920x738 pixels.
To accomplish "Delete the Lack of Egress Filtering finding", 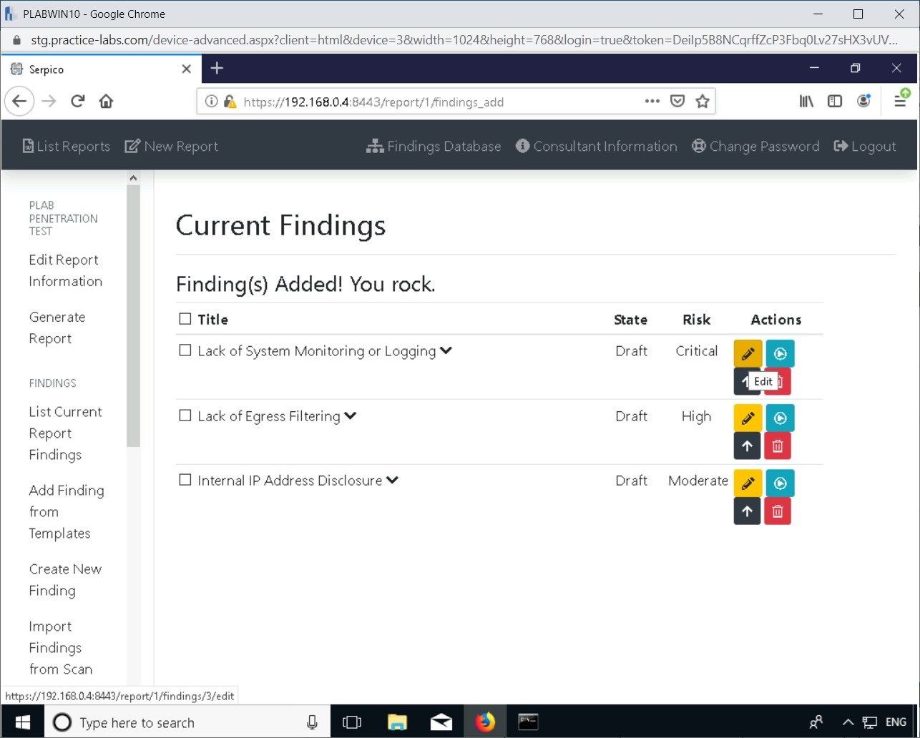I will tap(778, 446).
